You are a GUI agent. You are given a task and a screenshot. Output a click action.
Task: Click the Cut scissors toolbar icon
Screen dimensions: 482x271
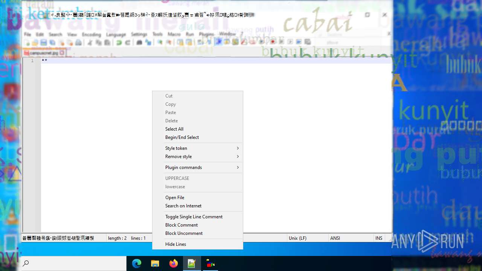(90, 43)
